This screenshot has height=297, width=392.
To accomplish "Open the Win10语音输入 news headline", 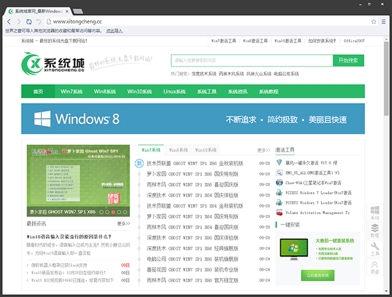I will coord(69,236).
